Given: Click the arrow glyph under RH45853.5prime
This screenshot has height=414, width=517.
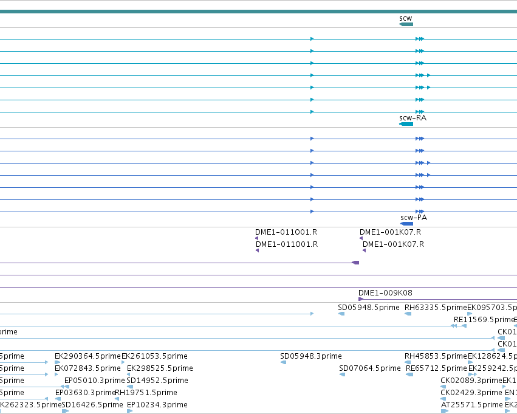Looking at the screenshot, I should [x=408, y=362].
